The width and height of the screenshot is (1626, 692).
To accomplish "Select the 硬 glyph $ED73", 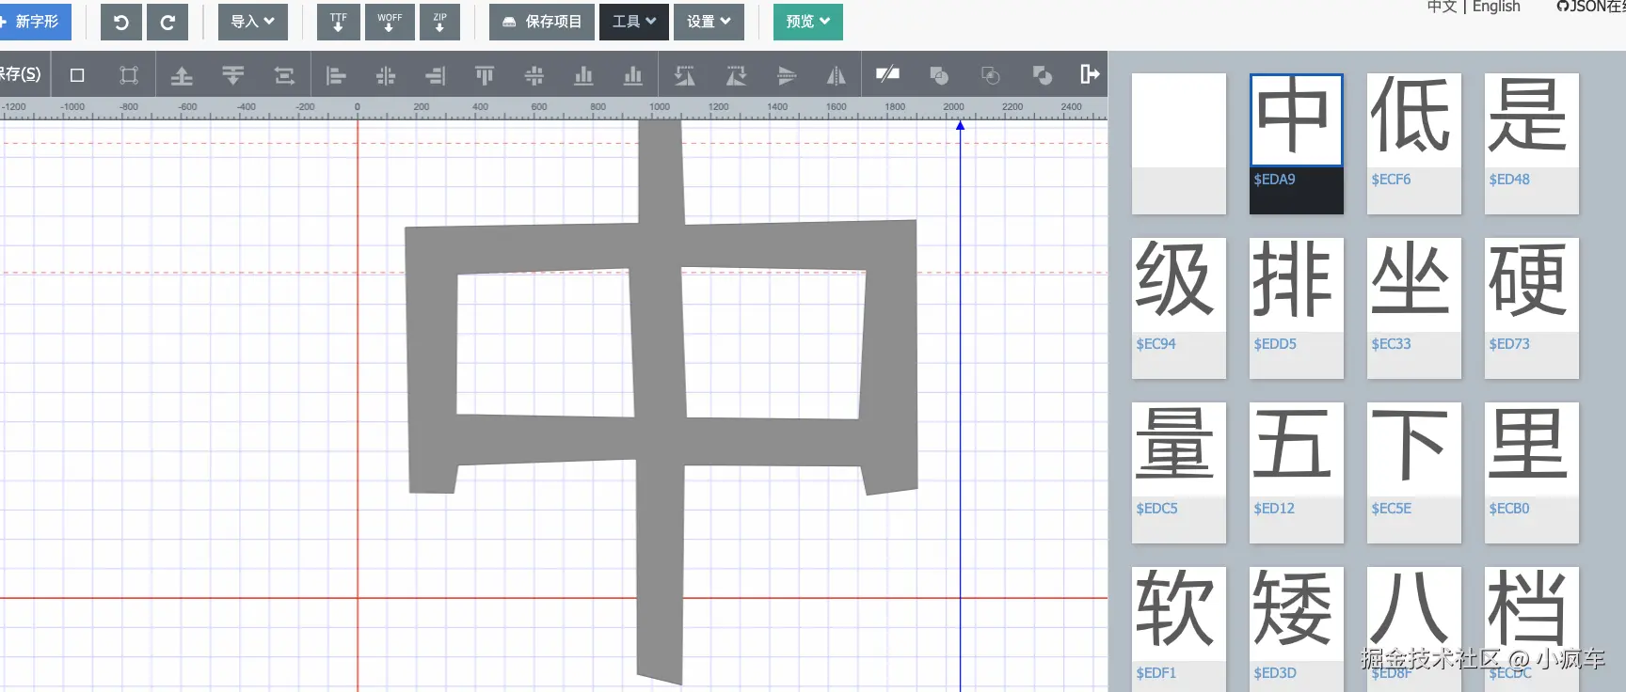I will tap(1532, 308).
